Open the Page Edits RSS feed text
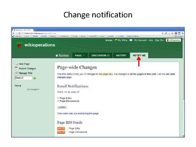196x147 pixels. pos(74,128)
